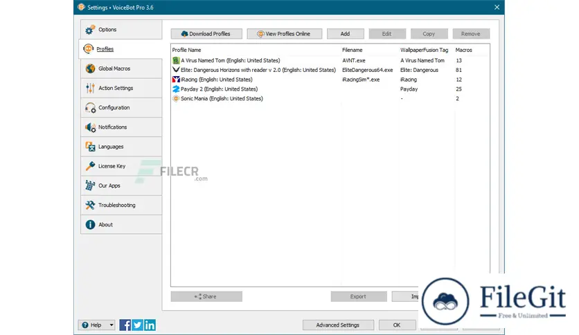Image resolution: width=579 pixels, height=335 pixels.
Task: Add a new profile
Action: [x=346, y=34]
